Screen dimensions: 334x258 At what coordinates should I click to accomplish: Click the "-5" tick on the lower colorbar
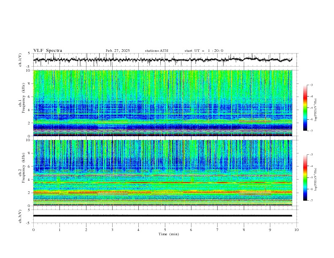point(311,177)
